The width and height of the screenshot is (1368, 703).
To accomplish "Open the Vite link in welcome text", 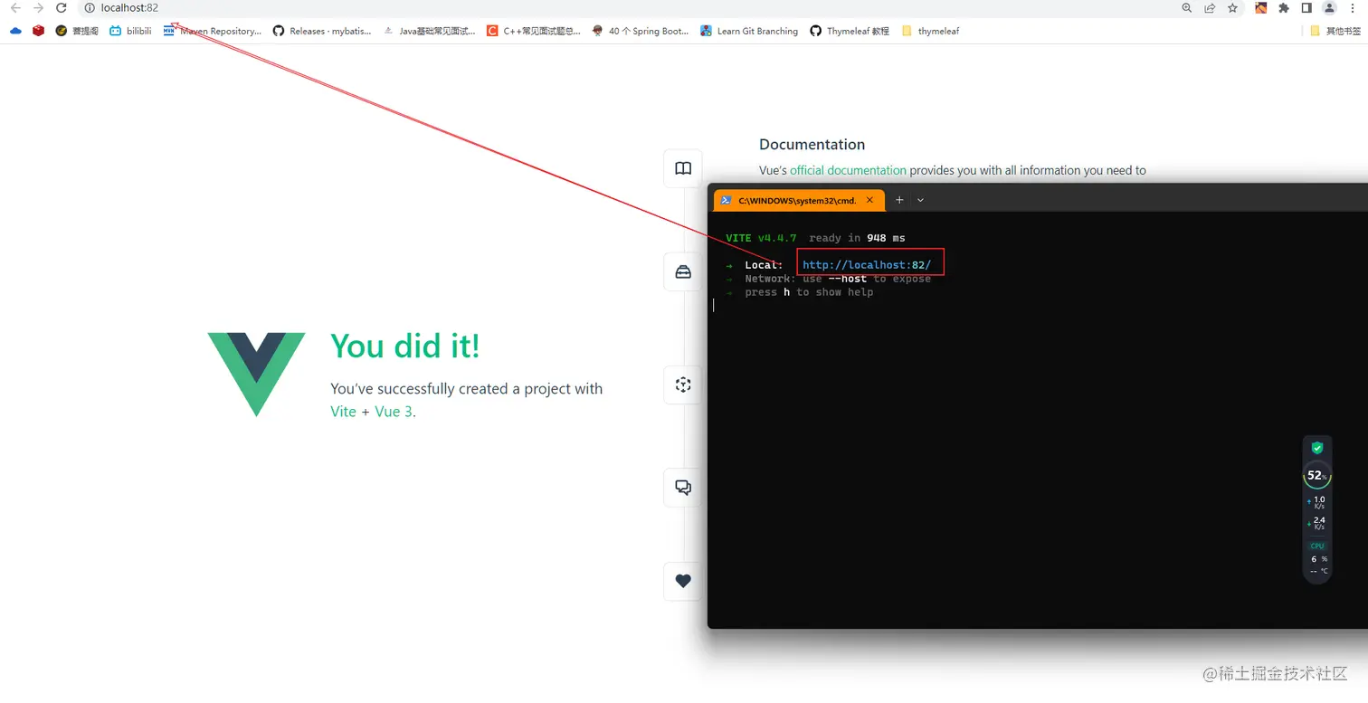I will click(x=343, y=412).
